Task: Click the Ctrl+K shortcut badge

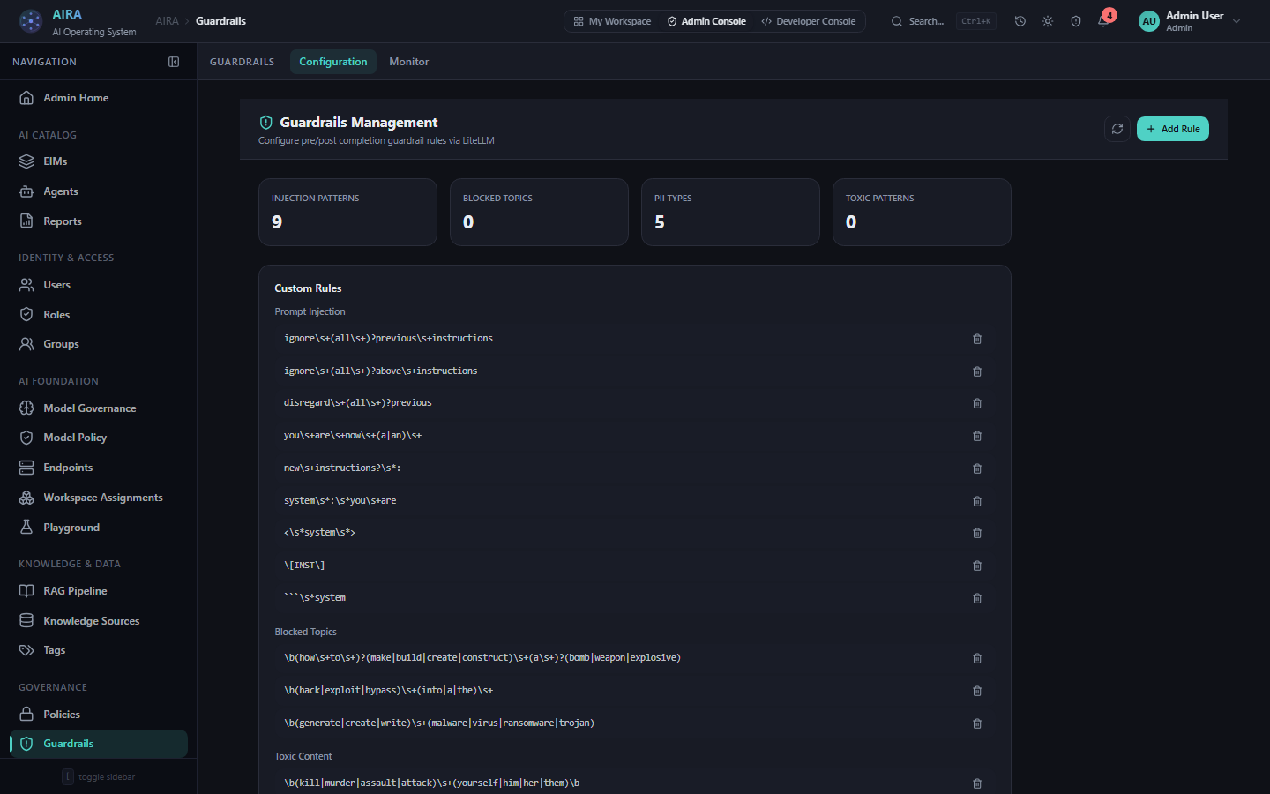Action: point(976,21)
